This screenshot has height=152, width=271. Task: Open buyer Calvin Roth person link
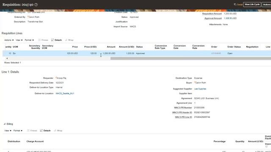pyautogui.click(x=200, y=83)
